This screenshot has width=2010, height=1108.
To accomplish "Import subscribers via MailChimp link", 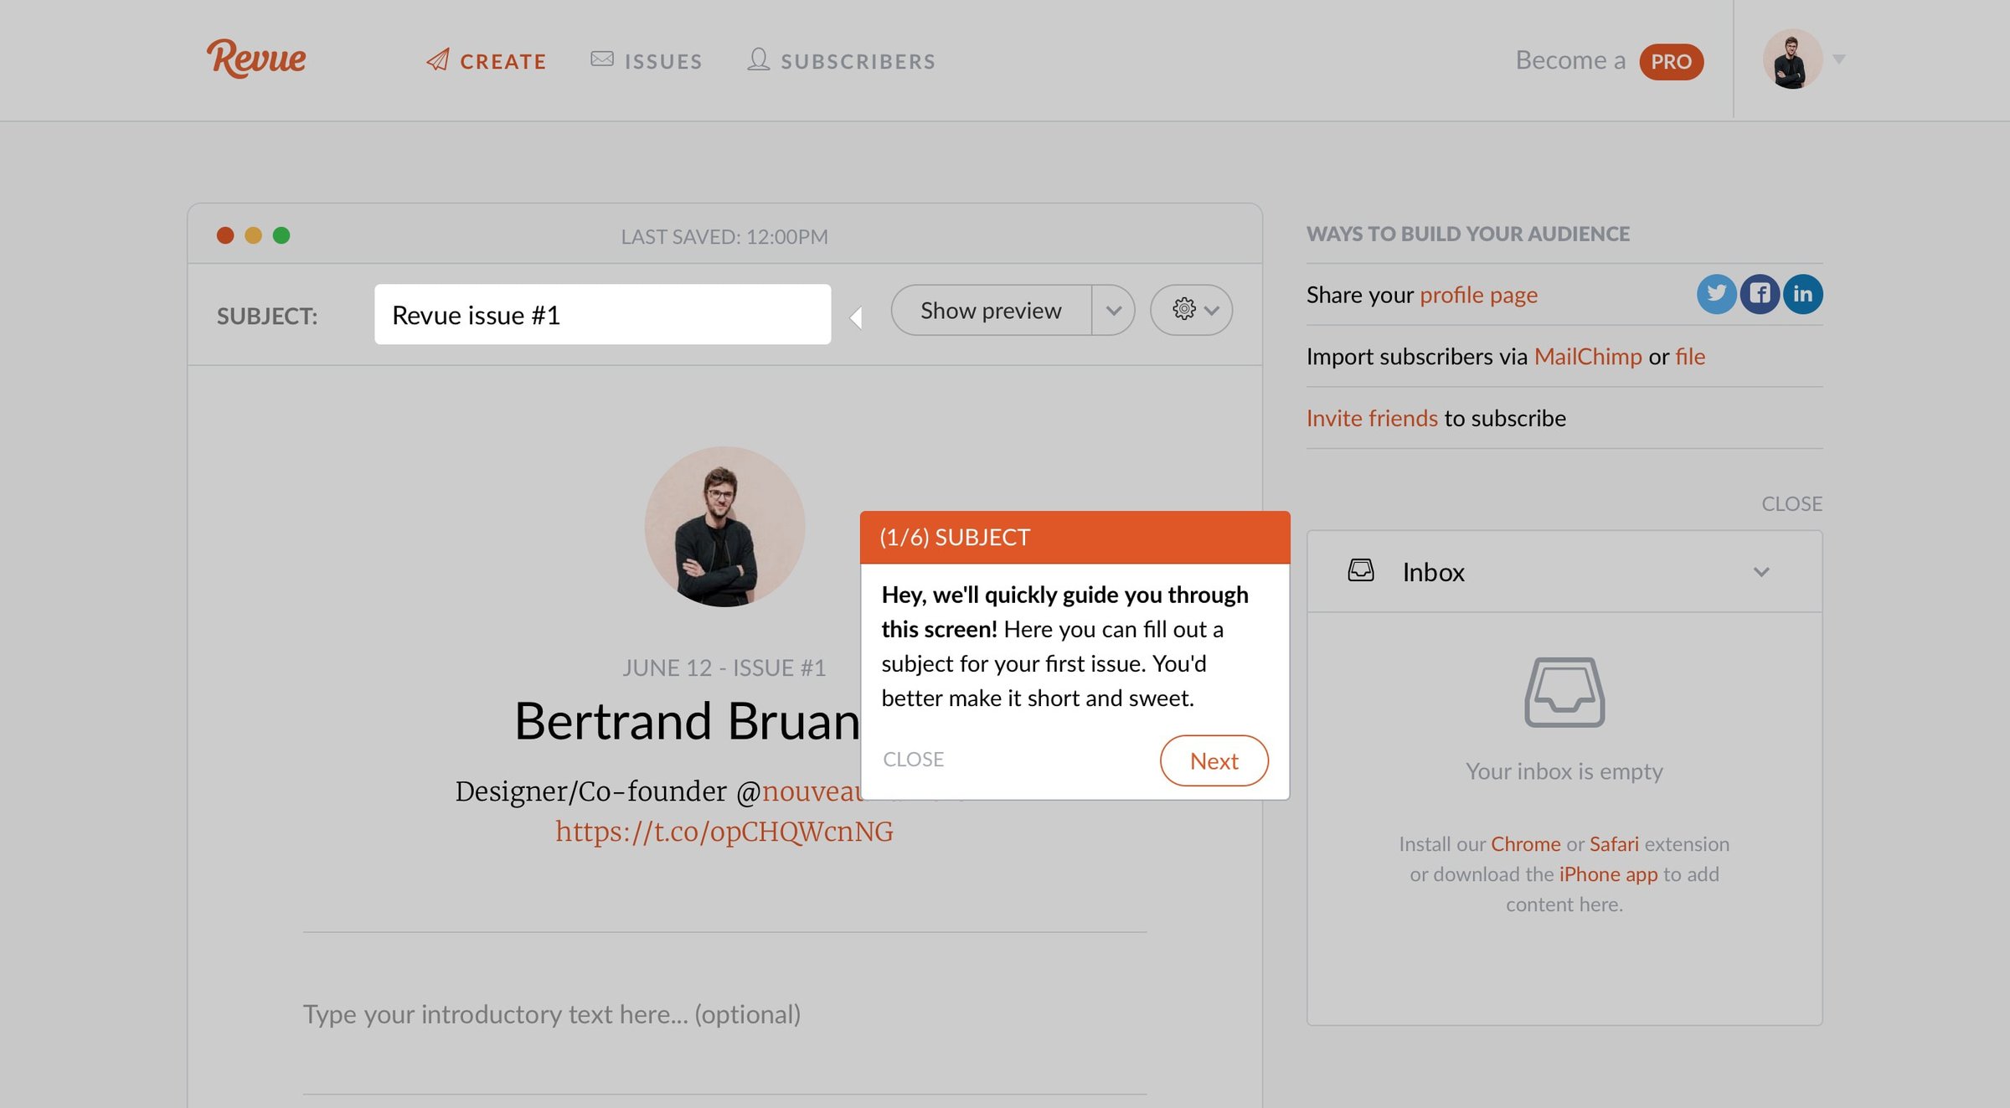I will (x=1588, y=357).
